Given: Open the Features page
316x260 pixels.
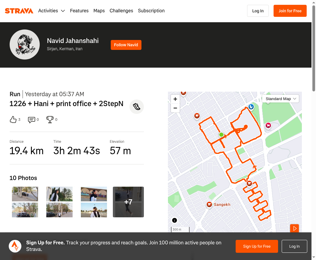Looking at the screenshot, I should 79,11.
